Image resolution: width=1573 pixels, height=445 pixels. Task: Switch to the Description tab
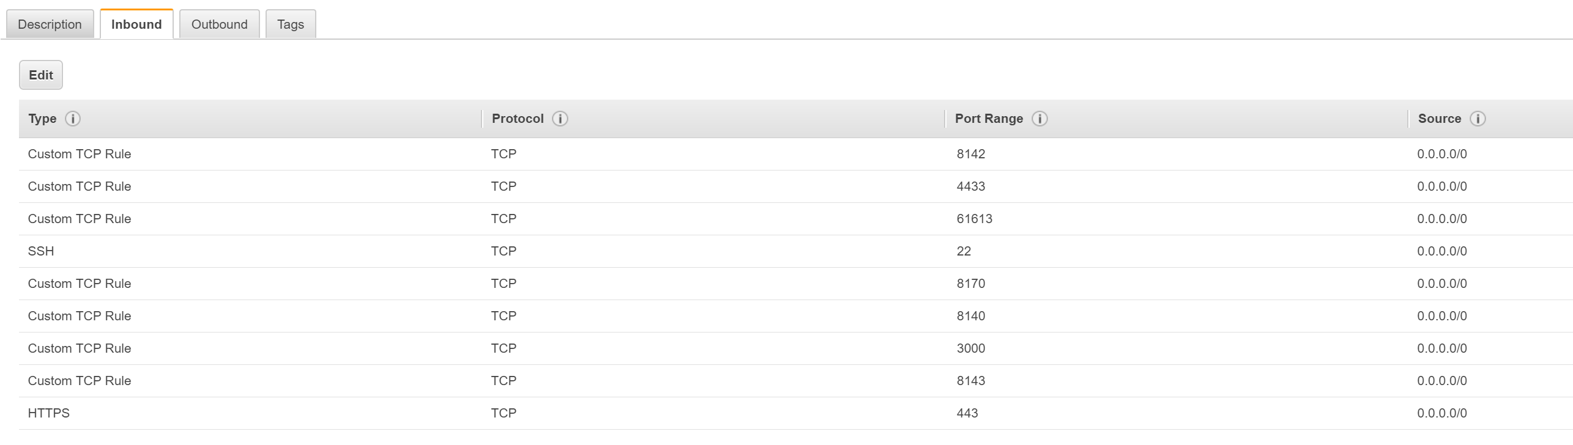50,24
